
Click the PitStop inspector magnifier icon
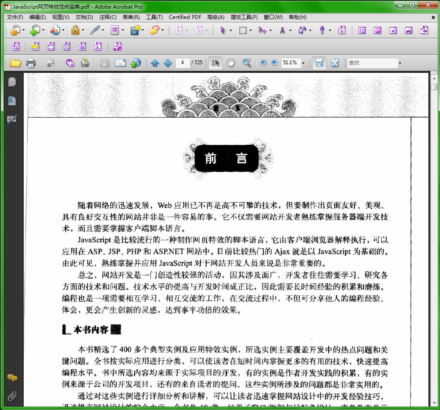pyautogui.click(x=362, y=30)
